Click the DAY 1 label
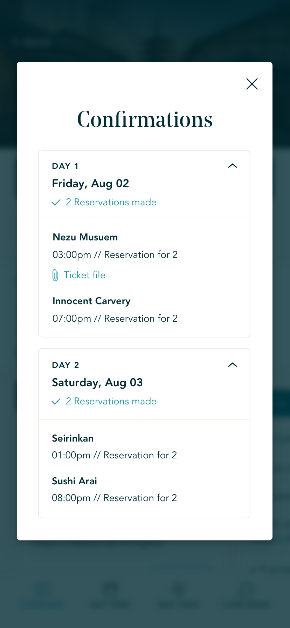The image size is (290, 628). click(65, 166)
